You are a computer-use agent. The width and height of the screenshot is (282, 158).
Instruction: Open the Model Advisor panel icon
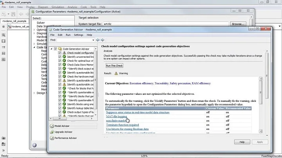pos(52,126)
